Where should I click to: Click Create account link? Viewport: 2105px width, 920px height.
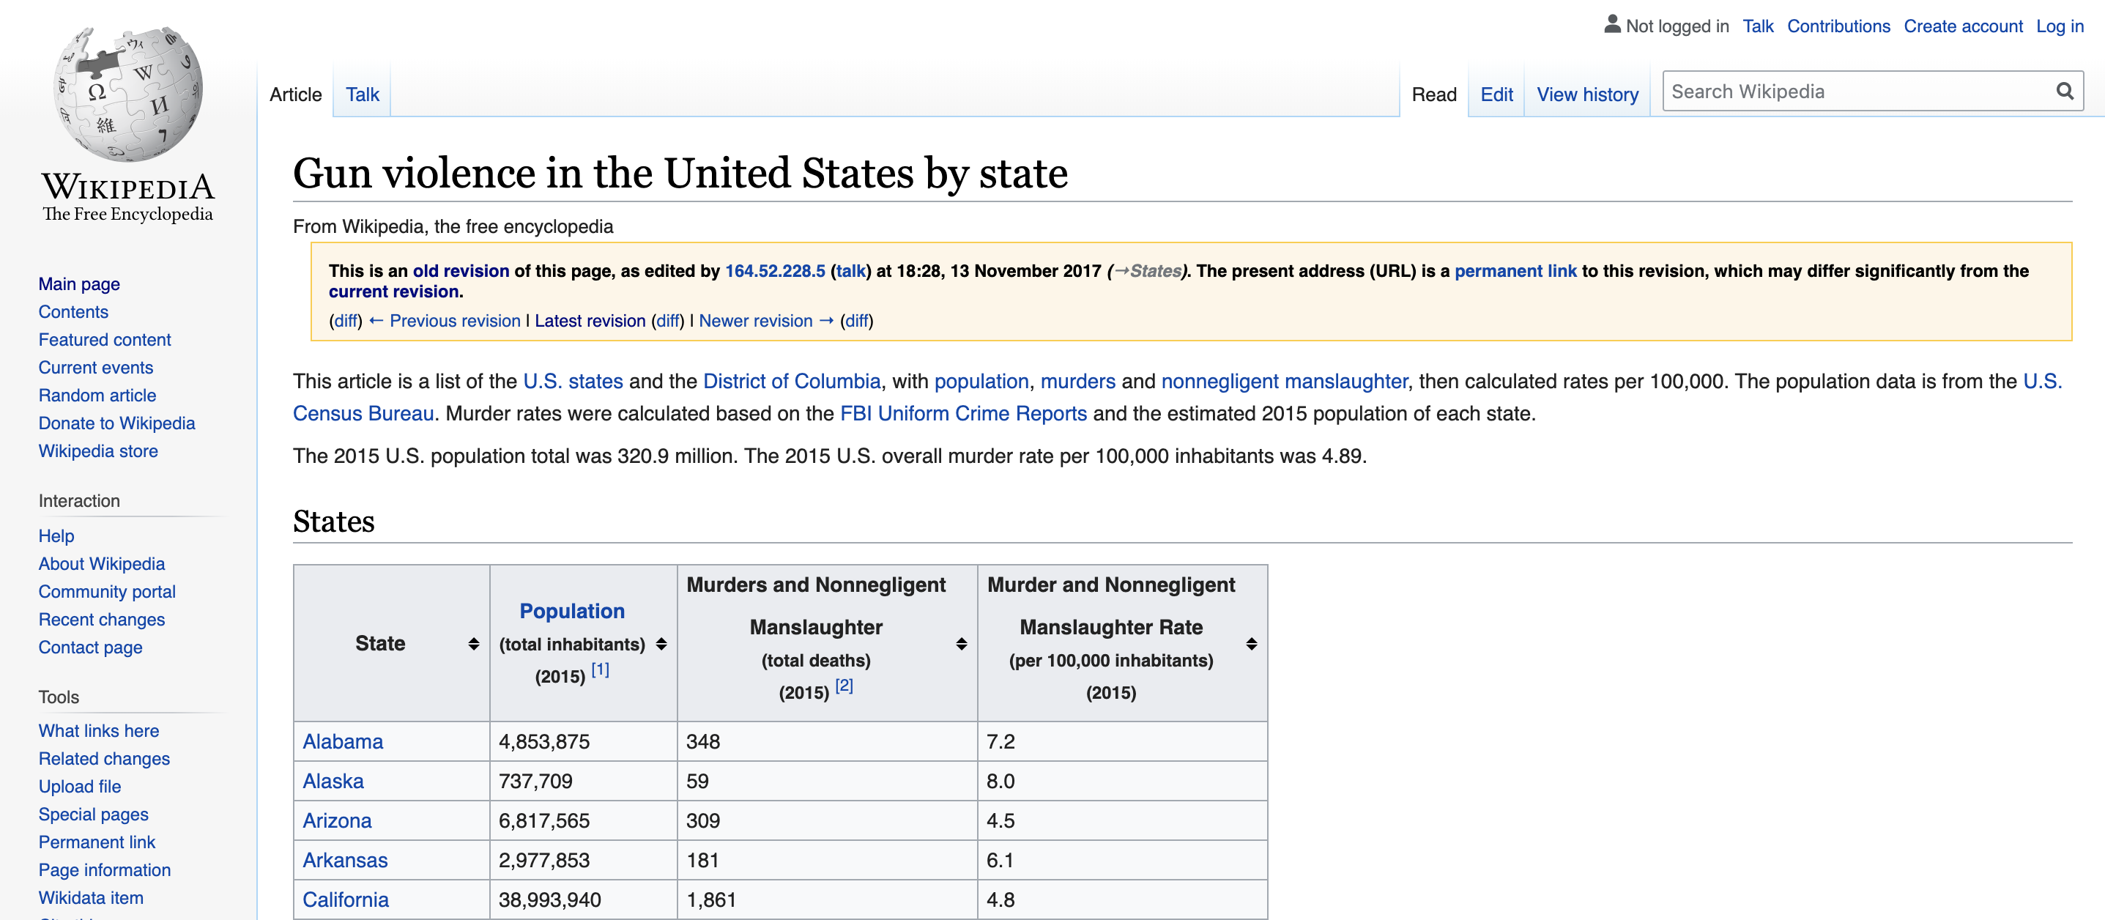[1962, 26]
